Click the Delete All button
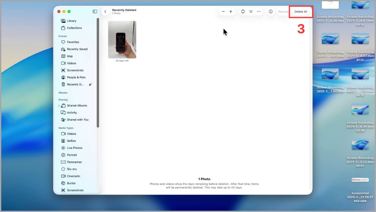 pos(300,12)
